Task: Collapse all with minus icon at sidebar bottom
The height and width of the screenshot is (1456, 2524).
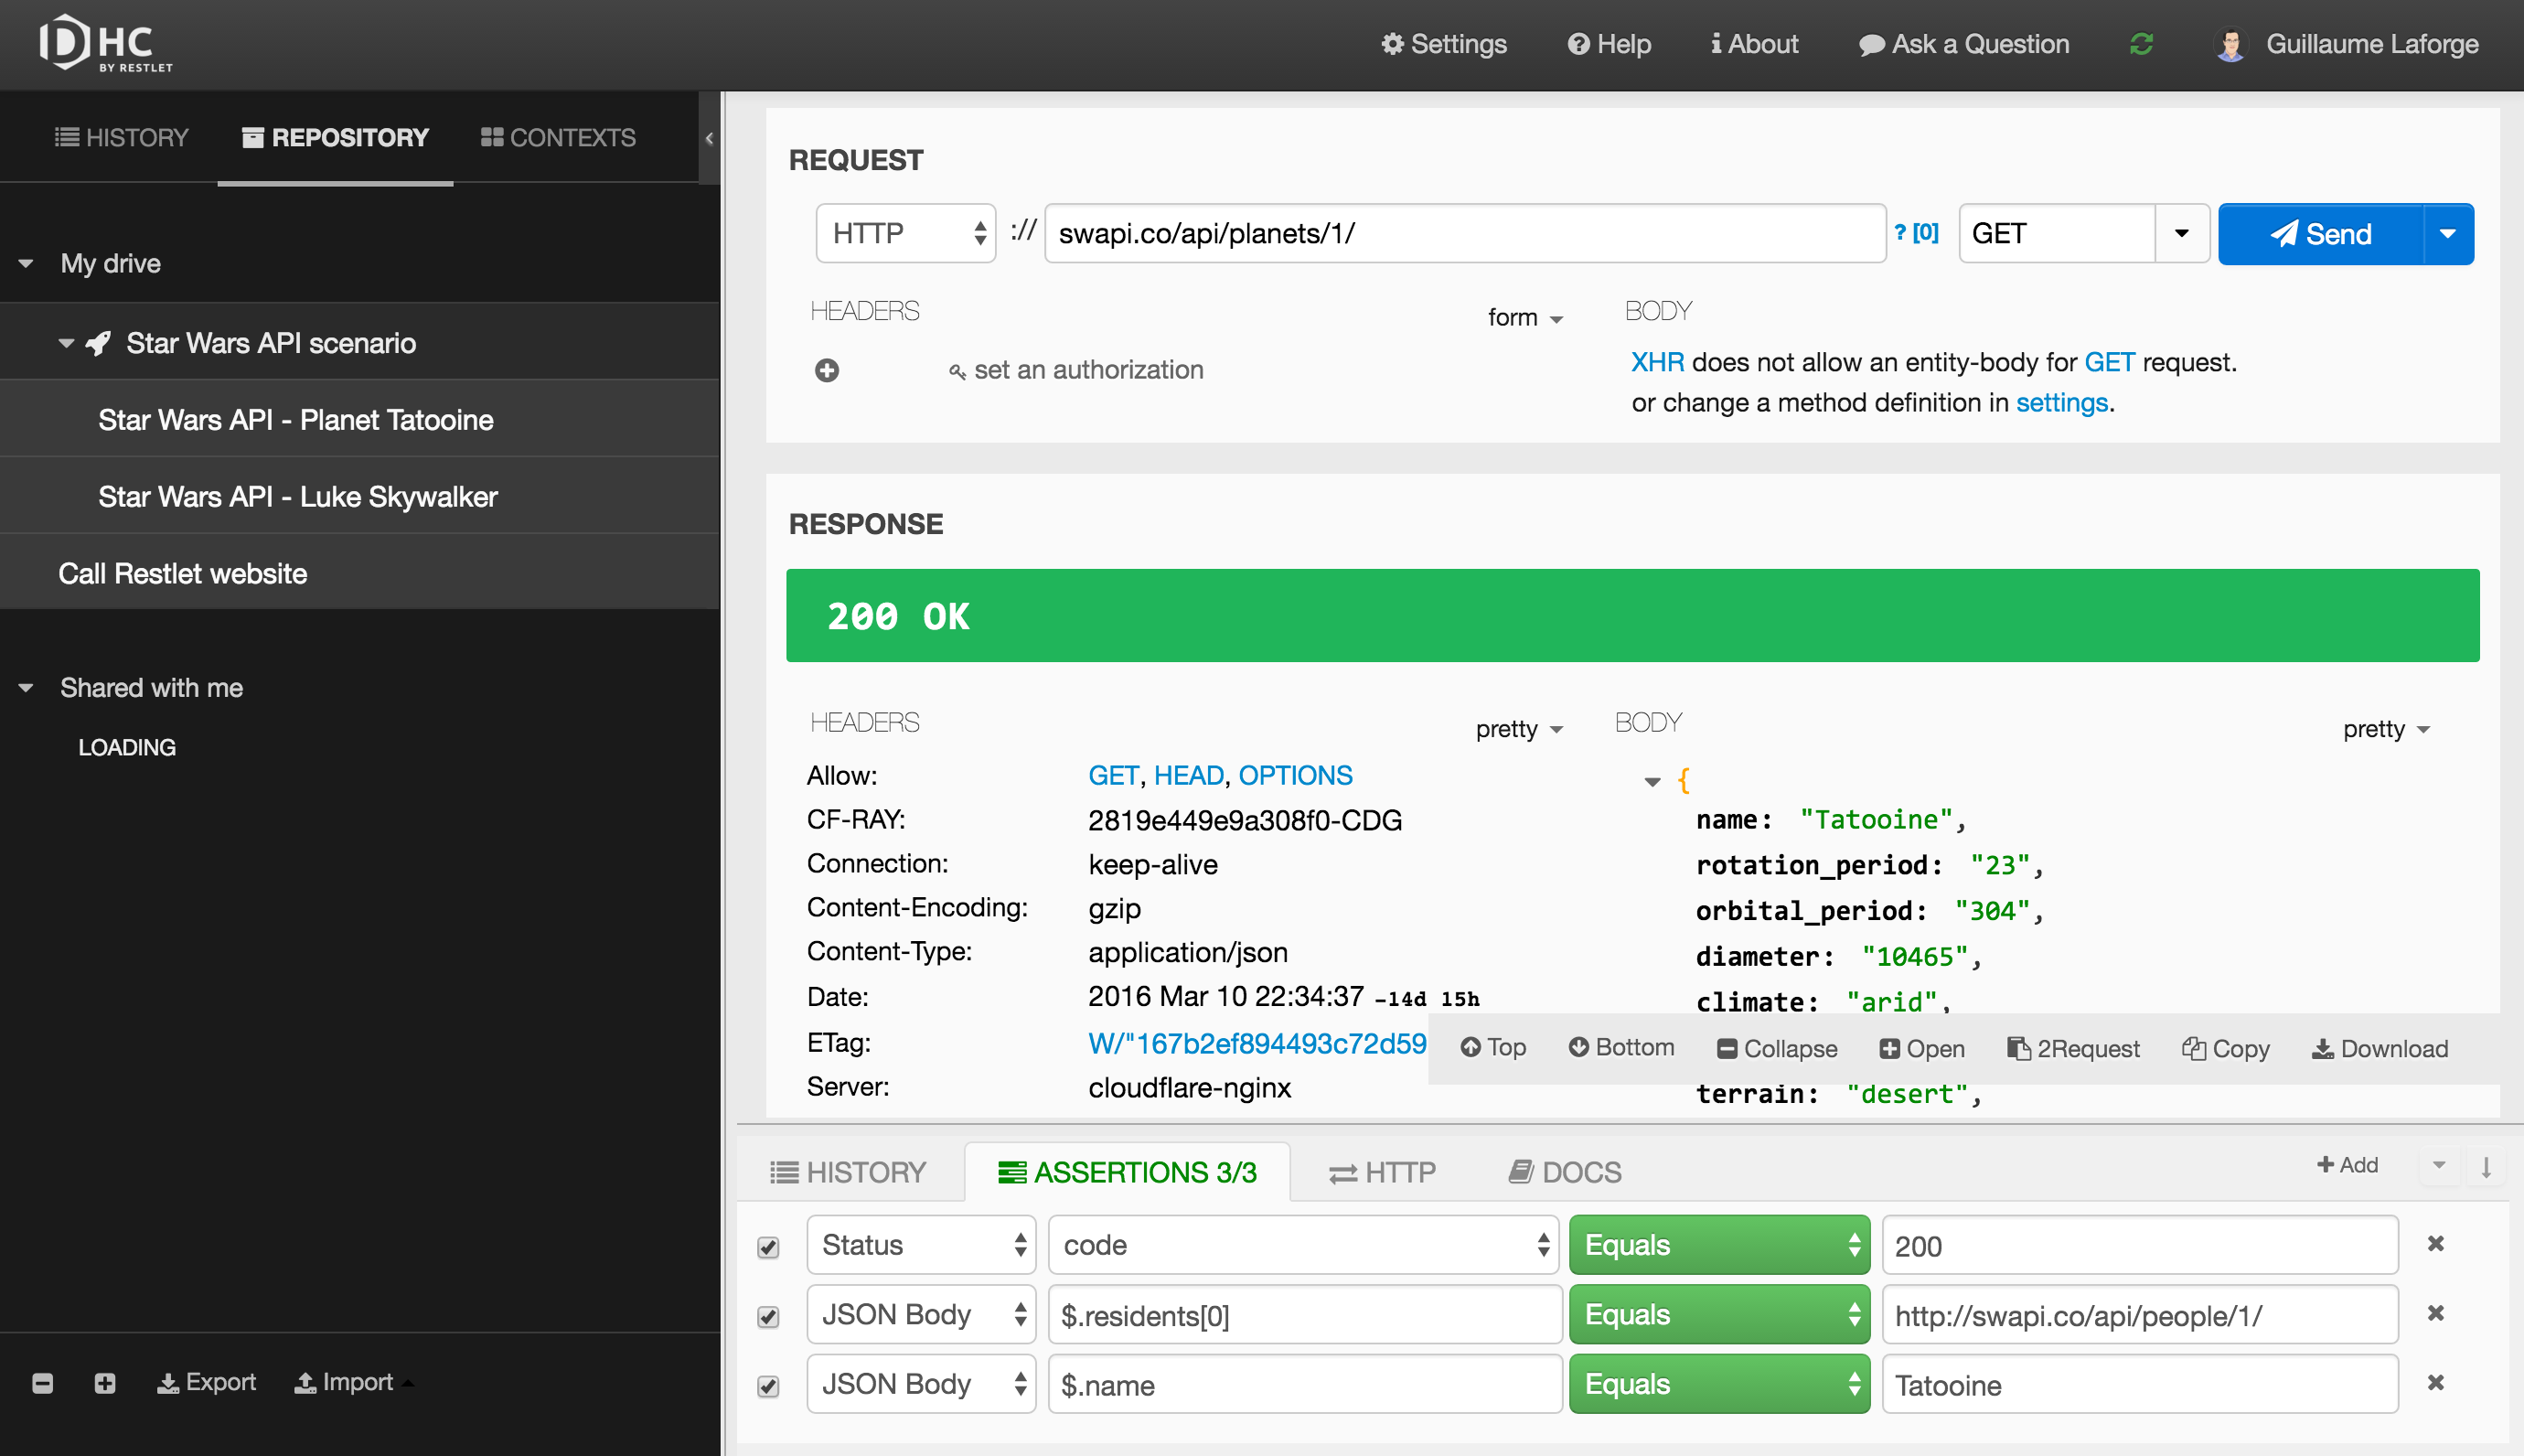Action: [x=42, y=1383]
